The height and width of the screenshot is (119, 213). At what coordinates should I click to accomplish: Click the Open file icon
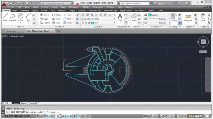pyautogui.click(x=15, y=3)
